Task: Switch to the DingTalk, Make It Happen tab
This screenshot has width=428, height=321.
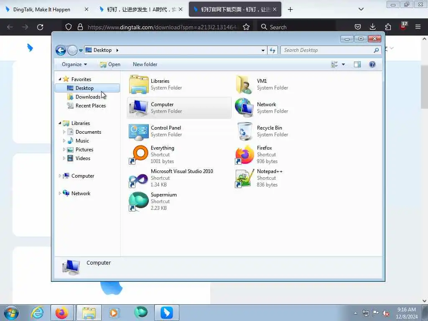Action: [41, 10]
